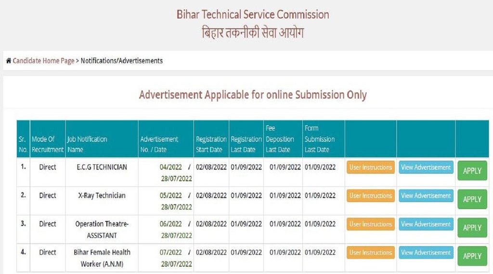Apply for X-Ray Technician post
This screenshot has height=274, width=493.
[x=472, y=199]
